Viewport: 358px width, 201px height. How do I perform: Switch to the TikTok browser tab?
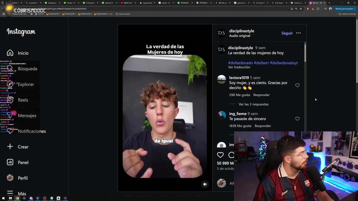click(223, 3)
